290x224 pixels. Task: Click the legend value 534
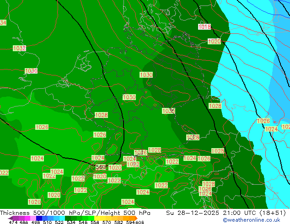coord(71,222)
